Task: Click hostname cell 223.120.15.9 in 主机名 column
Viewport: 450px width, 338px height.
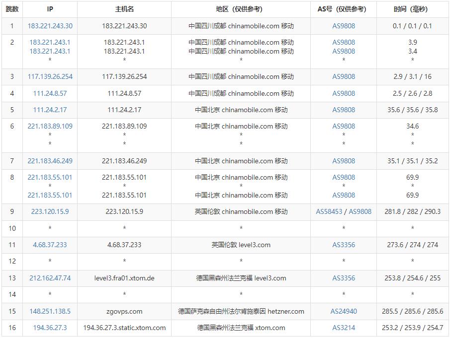Action: [124, 211]
